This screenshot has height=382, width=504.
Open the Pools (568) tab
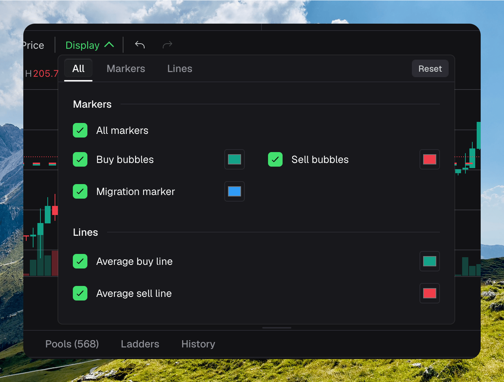tap(72, 344)
